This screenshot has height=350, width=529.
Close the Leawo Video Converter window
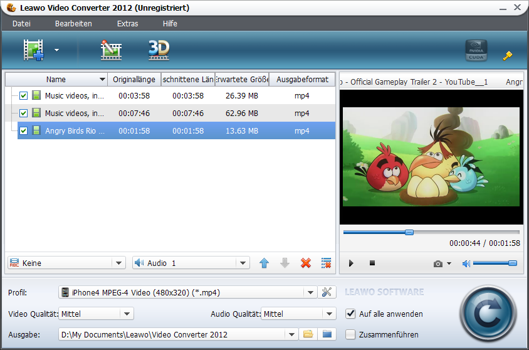tap(517, 7)
